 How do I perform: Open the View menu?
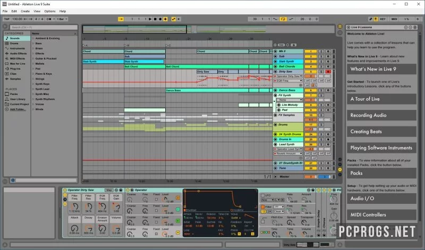[x=37, y=11]
